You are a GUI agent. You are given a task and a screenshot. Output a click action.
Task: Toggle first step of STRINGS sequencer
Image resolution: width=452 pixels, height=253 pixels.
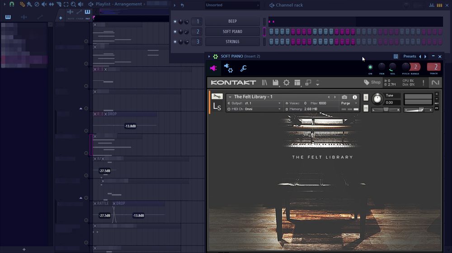pyautogui.click(x=271, y=42)
